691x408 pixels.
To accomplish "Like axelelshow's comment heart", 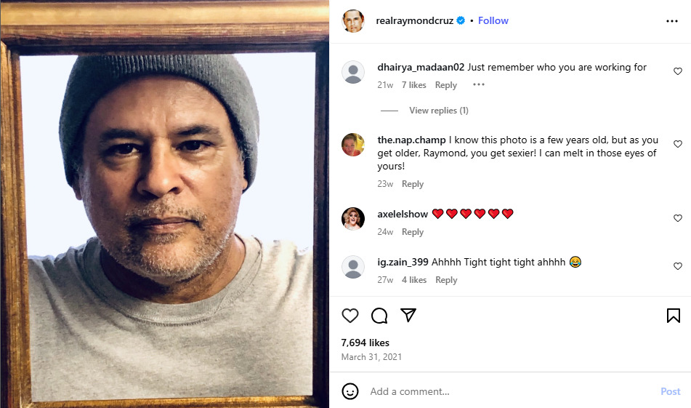I will click(678, 218).
